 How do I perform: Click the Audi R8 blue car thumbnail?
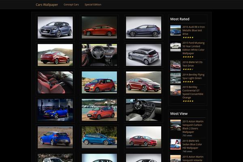pyautogui.click(x=175, y=30)
